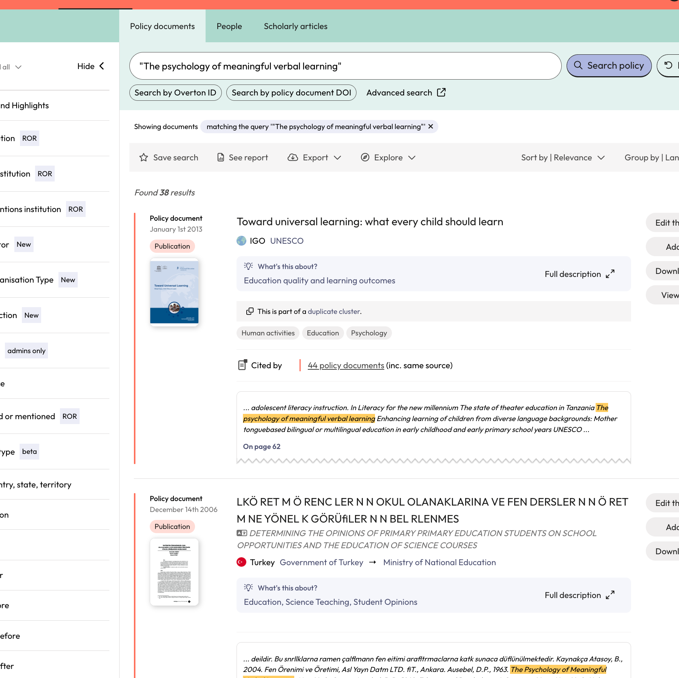The height and width of the screenshot is (678, 679).
Task: Click the translation icon before English title
Action: point(242,533)
